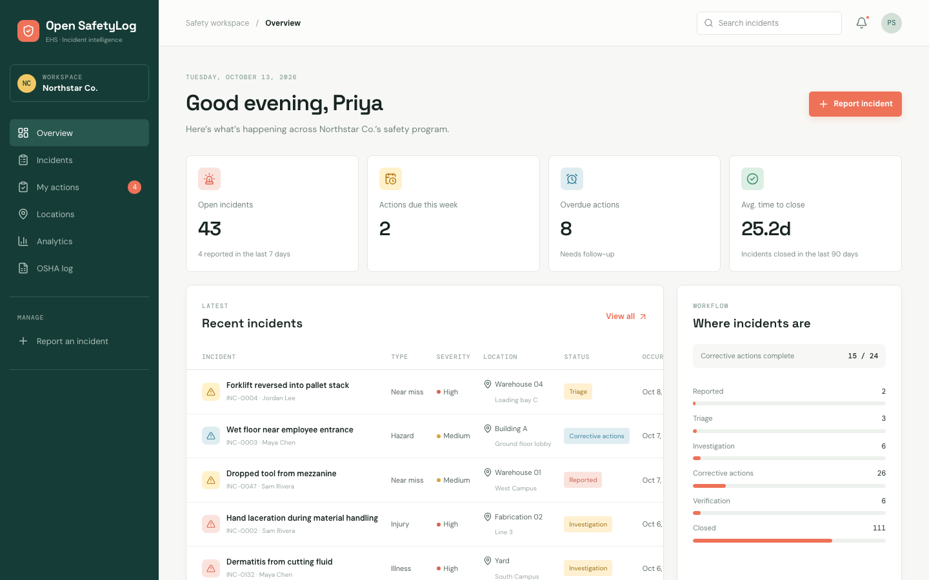Click the Actions due this week calendar icon
The image size is (929, 580).
[x=390, y=179]
